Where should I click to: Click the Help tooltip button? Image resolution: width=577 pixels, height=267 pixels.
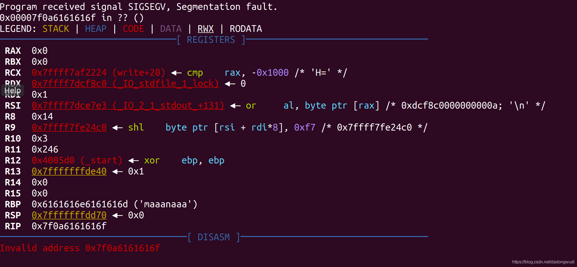click(x=13, y=90)
